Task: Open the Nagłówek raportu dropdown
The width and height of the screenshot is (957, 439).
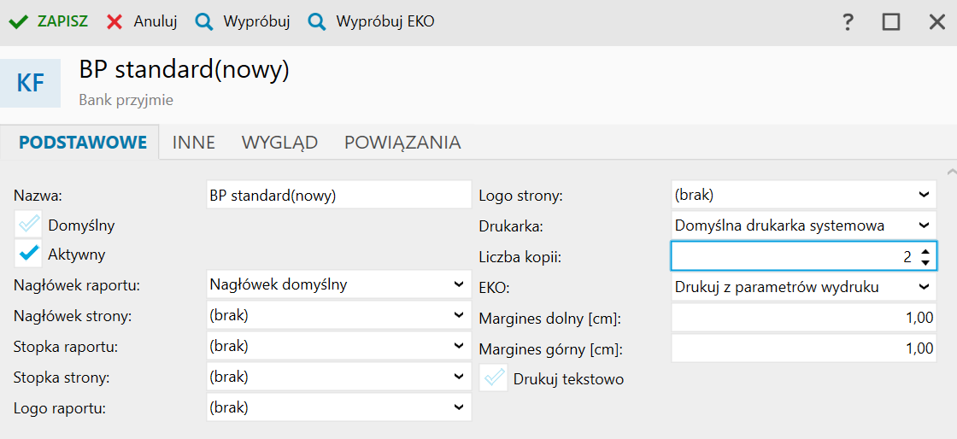Action: point(338,284)
